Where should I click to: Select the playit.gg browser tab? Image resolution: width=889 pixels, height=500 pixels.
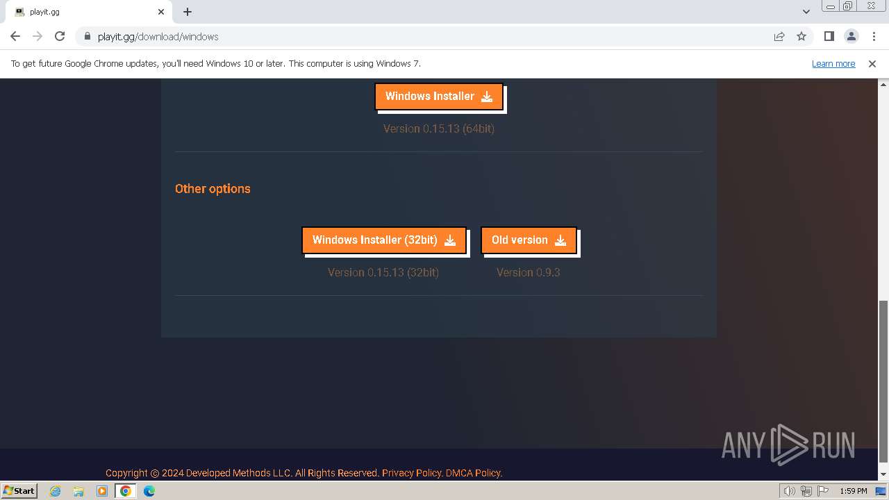coord(88,12)
